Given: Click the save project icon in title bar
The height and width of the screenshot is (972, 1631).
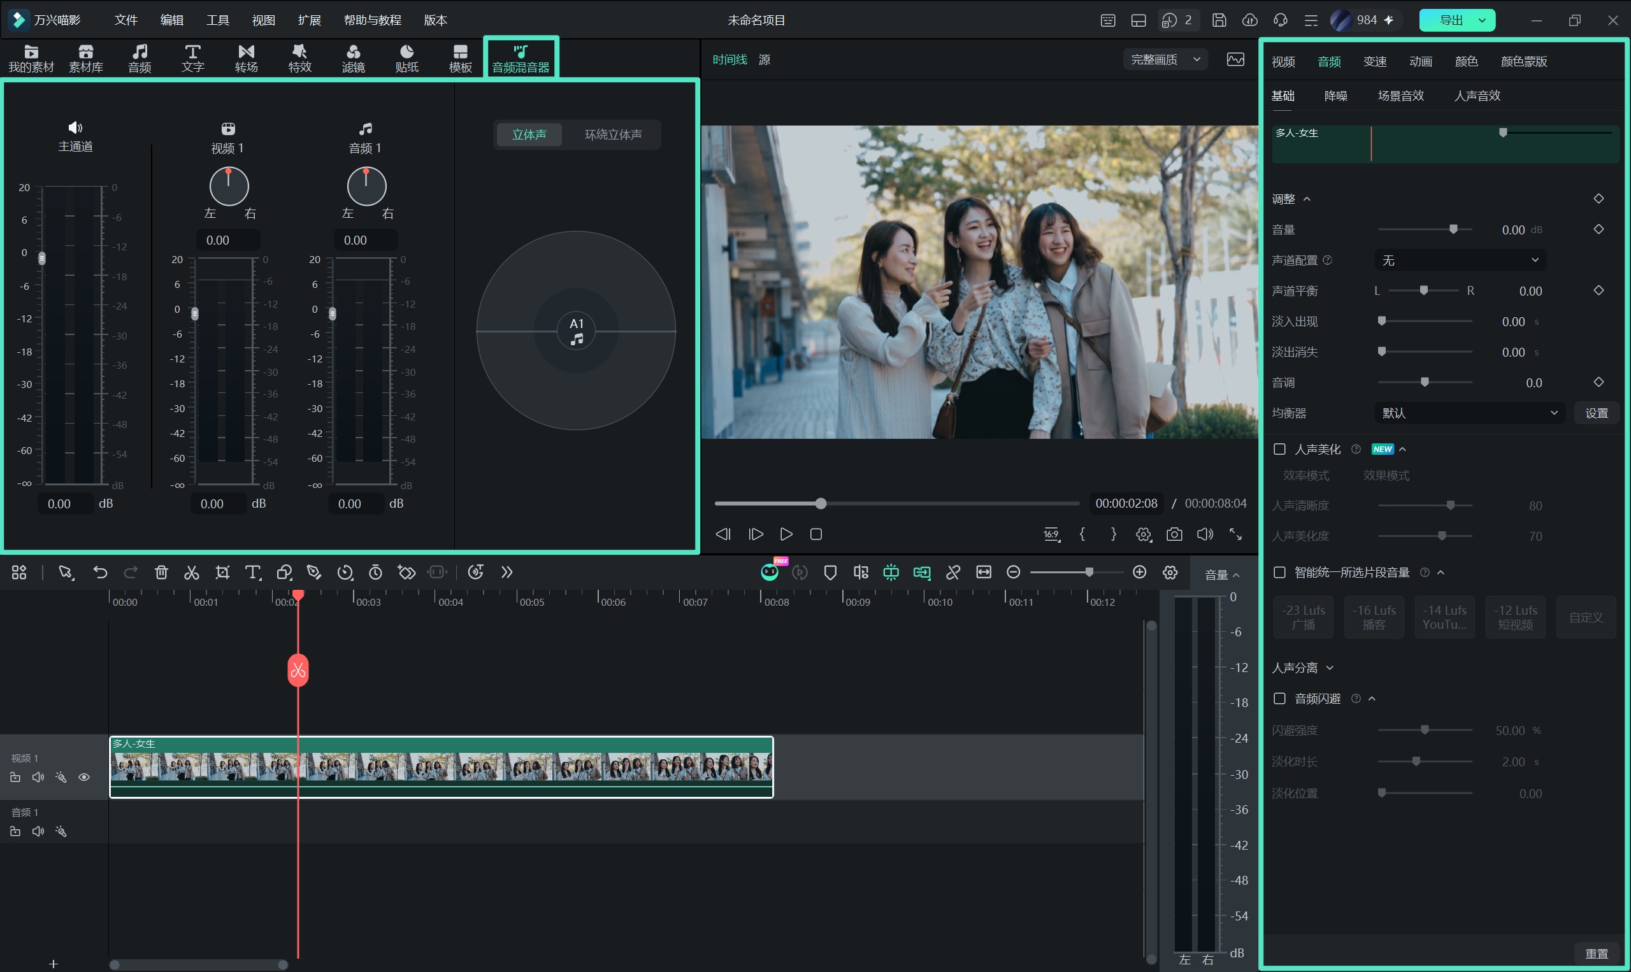Looking at the screenshot, I should coord(1219,20).
